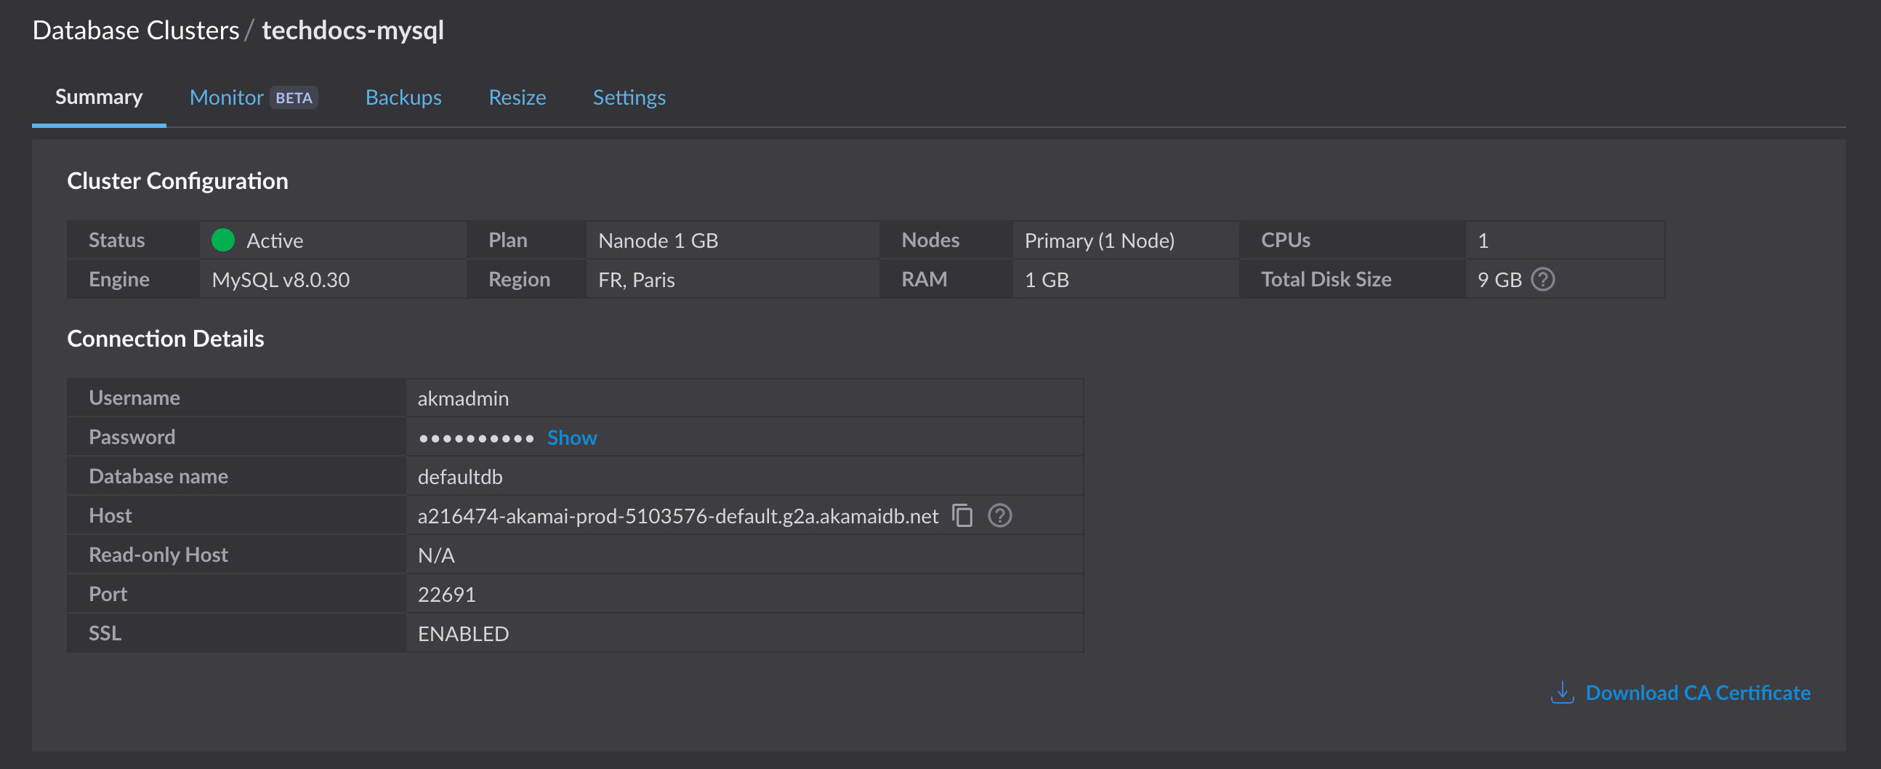The height and width of the screenshot is (769, 1881).
Task: Switch to the Monitor tab
Action: pyautogui.click(x=225, y=97)
